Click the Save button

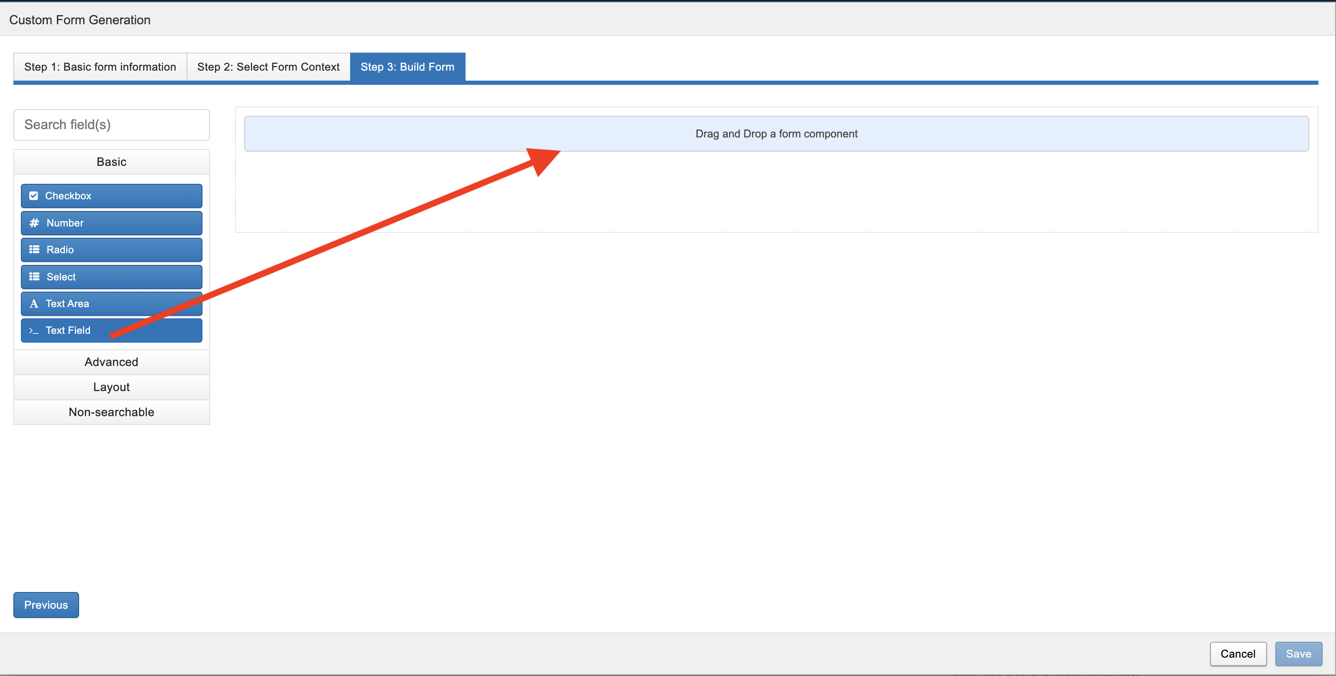[1298, 654]
